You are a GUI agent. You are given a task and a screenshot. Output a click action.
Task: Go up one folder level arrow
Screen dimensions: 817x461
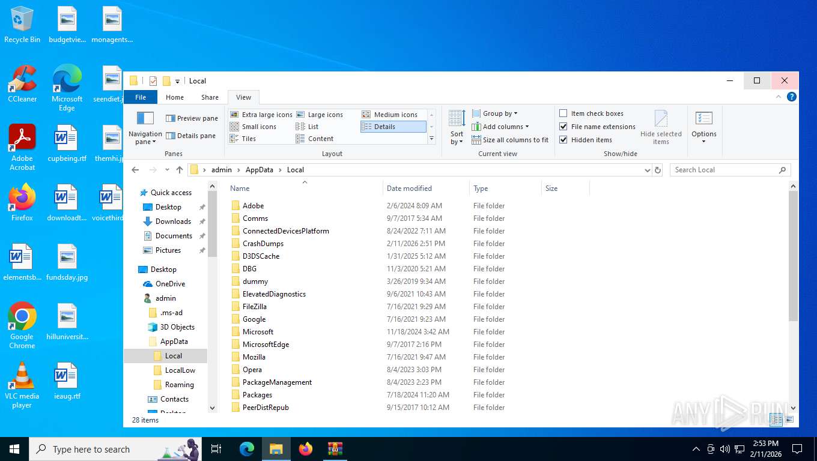click(179, 170)
